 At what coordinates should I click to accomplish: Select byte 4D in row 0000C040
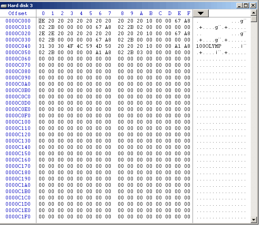[98, 46]
